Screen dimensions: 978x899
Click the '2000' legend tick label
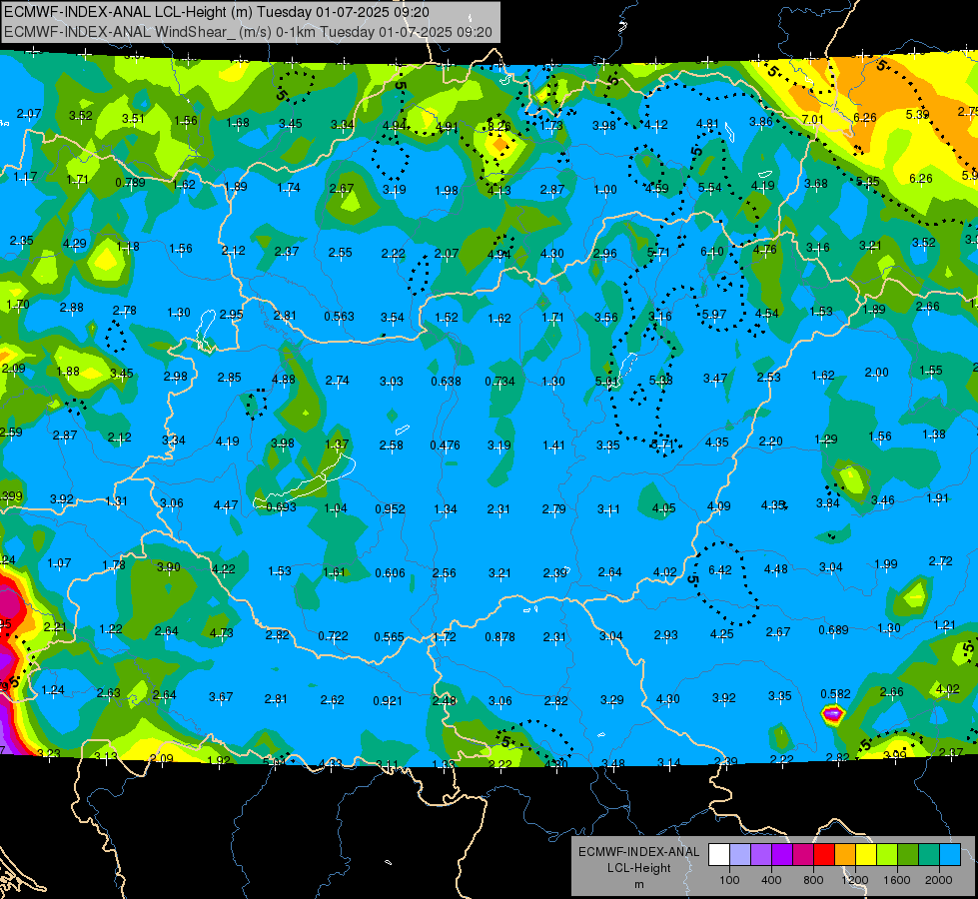(939, 880)
